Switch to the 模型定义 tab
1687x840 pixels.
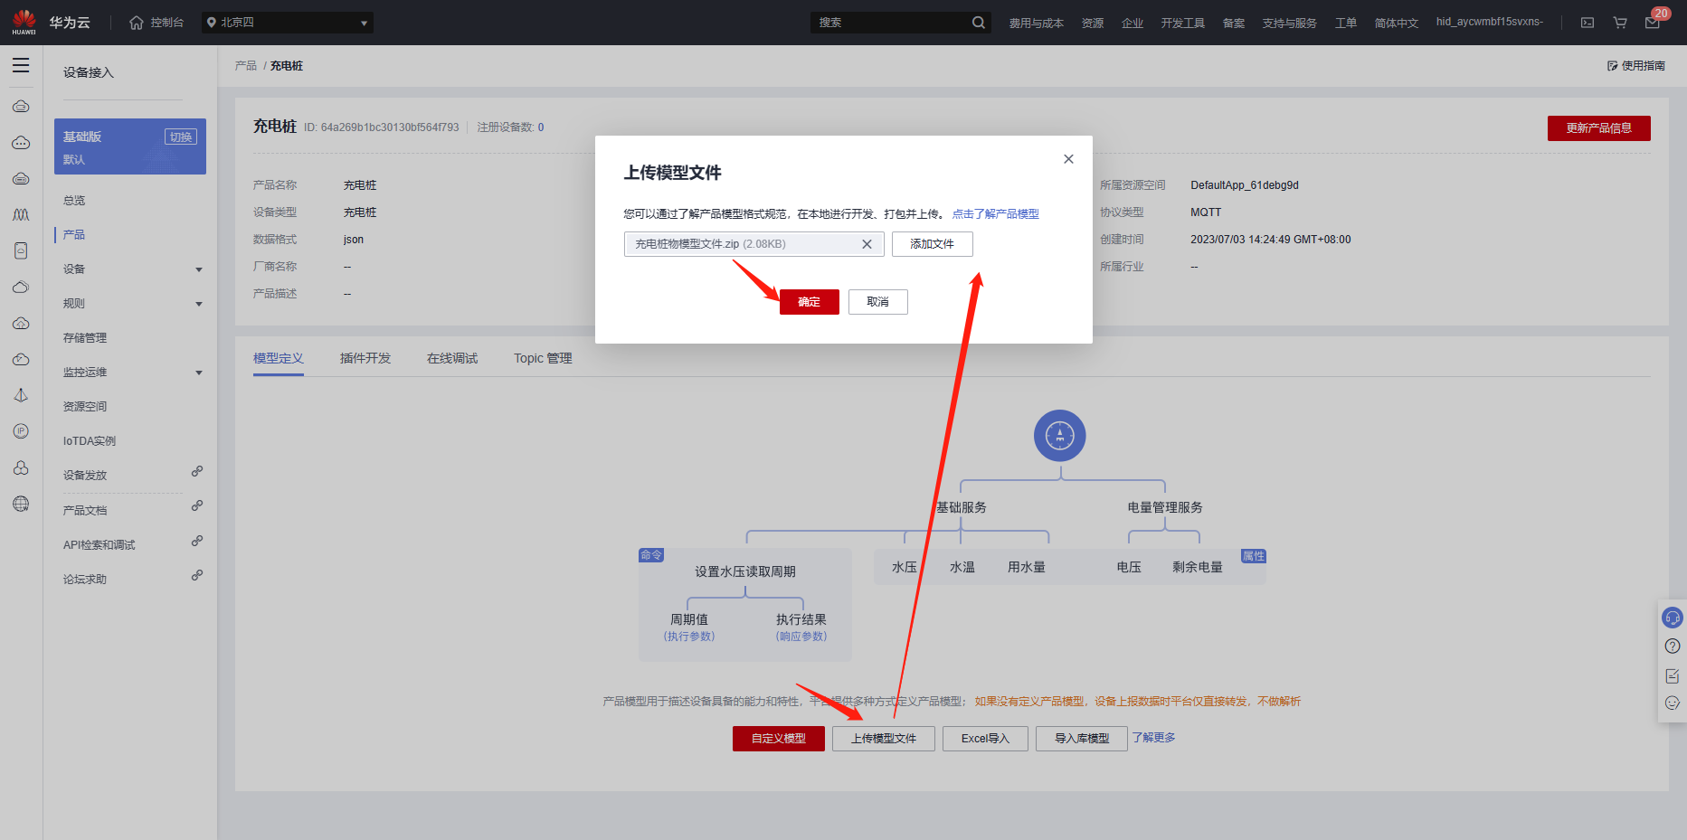(x=279, y=358)
